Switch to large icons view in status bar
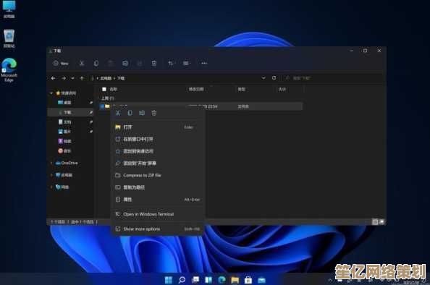The height and width of the screenshot is (285, 430). [381, 221]
